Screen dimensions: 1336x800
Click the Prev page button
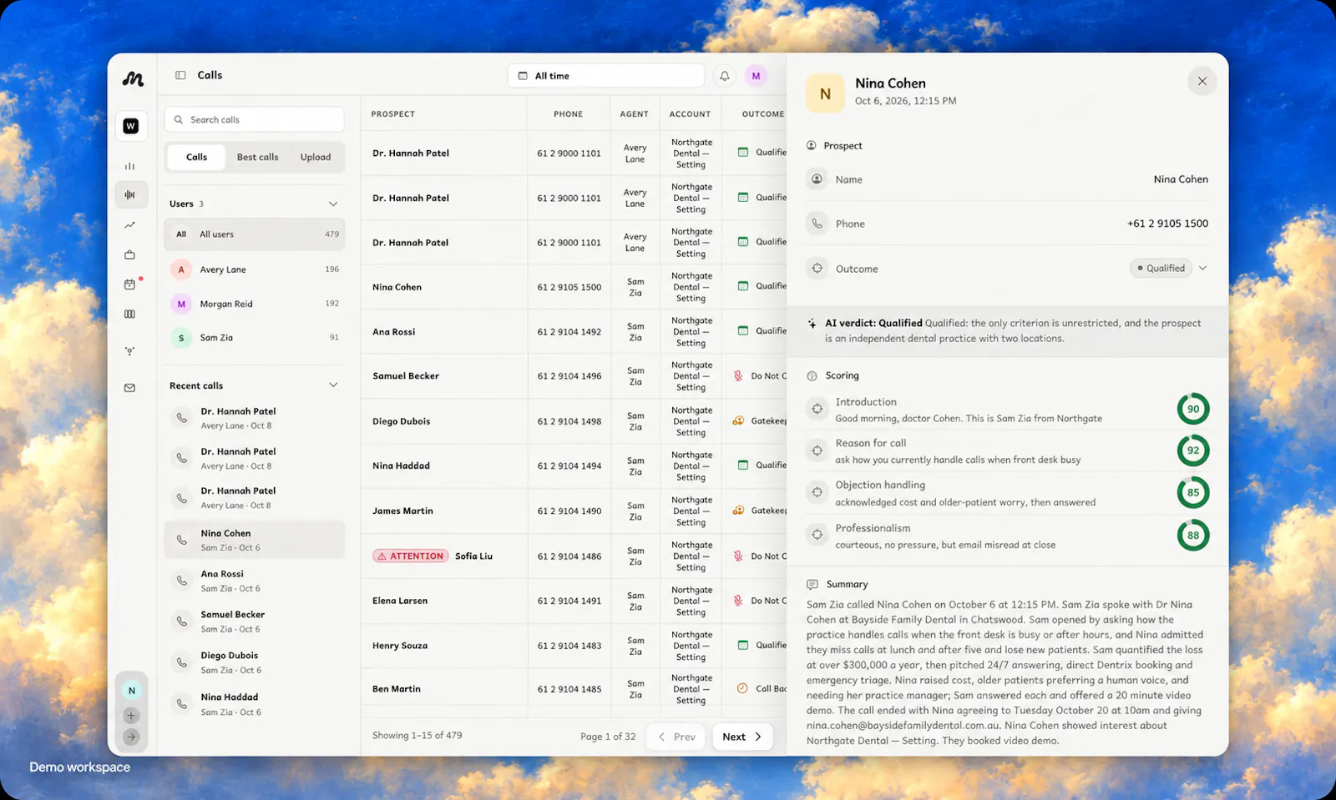tap(677, 737)
